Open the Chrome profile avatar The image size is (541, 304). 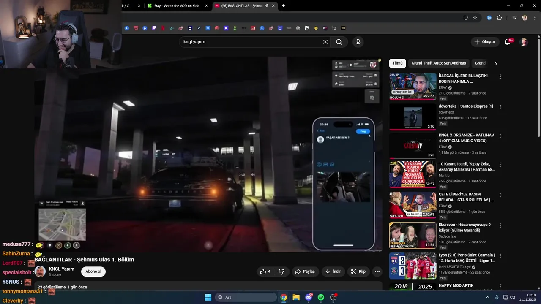525,18
